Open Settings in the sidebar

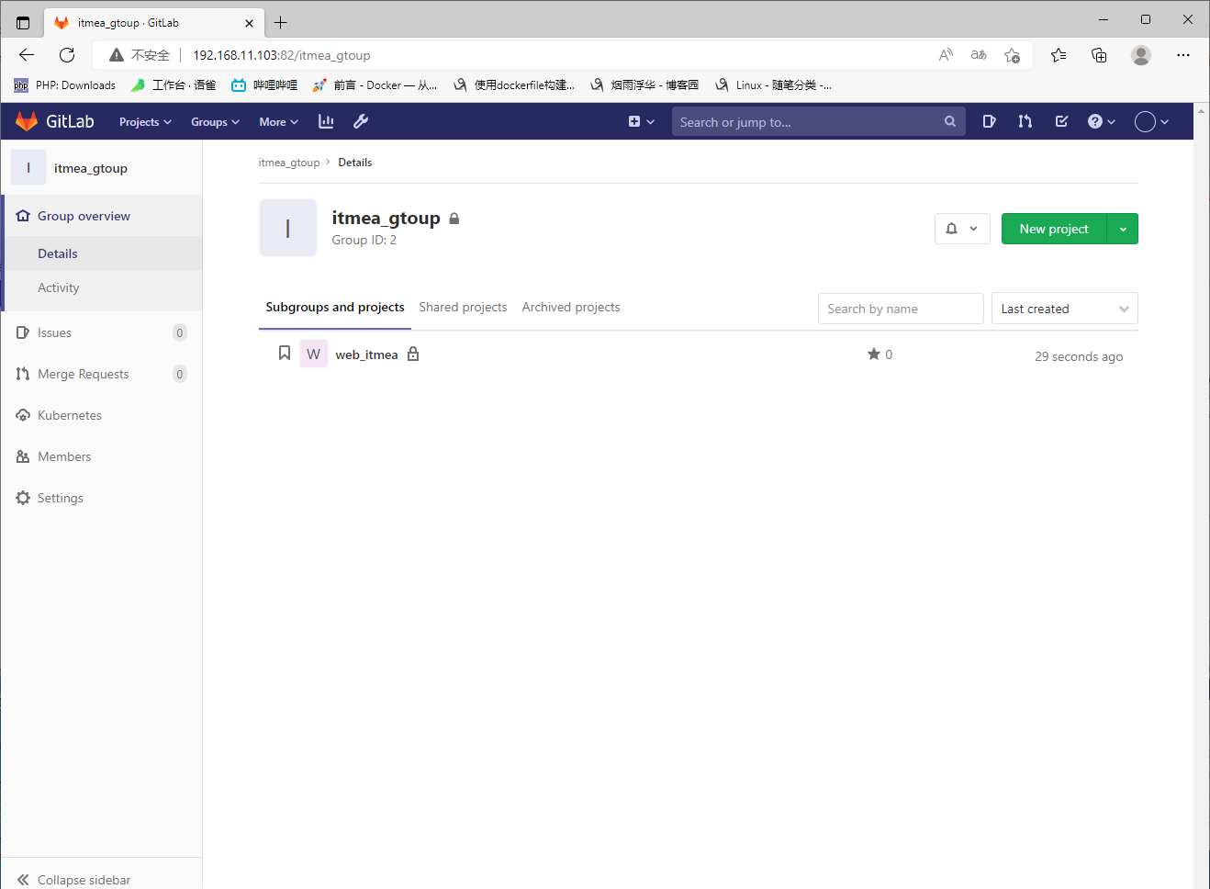pyautogui.click(x=61, y=498)
